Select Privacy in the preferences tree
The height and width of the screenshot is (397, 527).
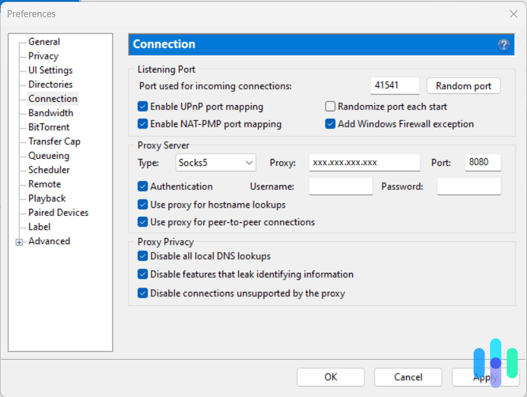(x=43, y=56)
